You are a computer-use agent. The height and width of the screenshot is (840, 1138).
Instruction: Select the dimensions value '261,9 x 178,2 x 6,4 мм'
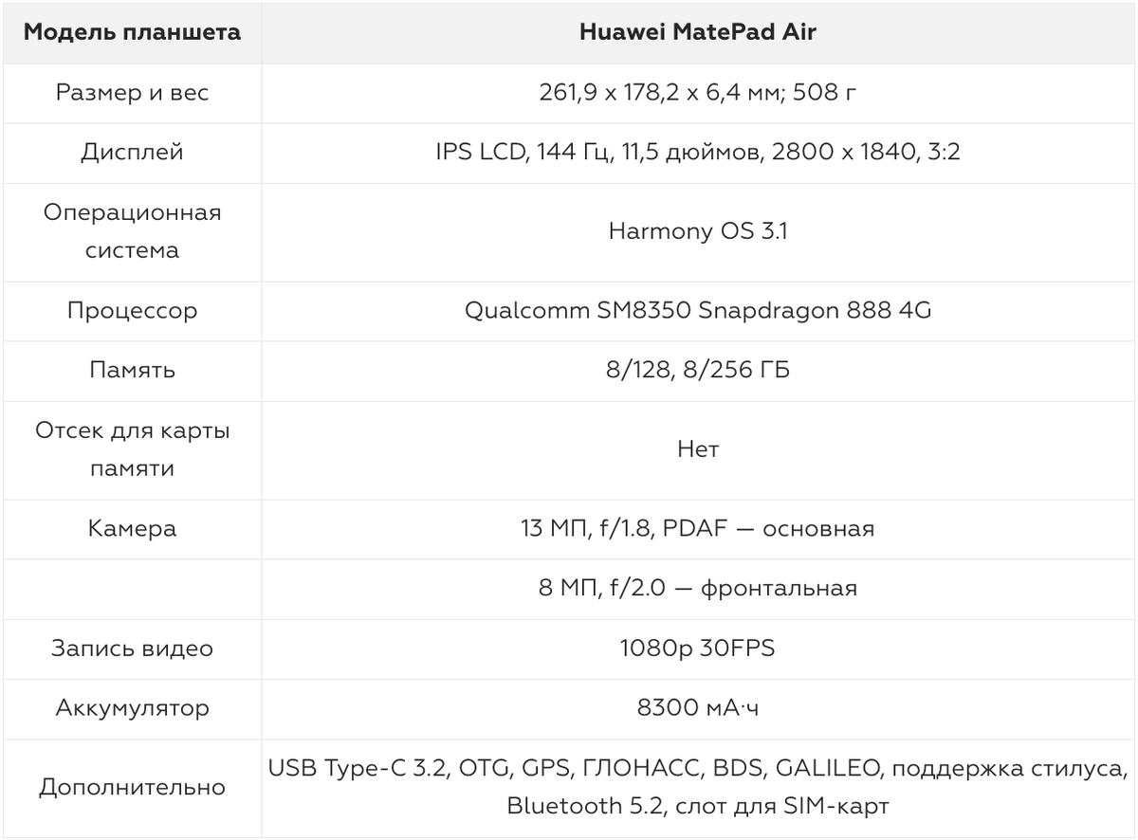pyautogui.click(x=660, y=93)
